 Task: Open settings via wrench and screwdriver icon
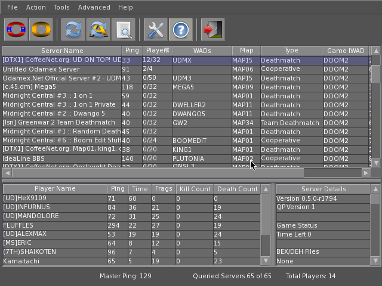[x=155, y=29]
